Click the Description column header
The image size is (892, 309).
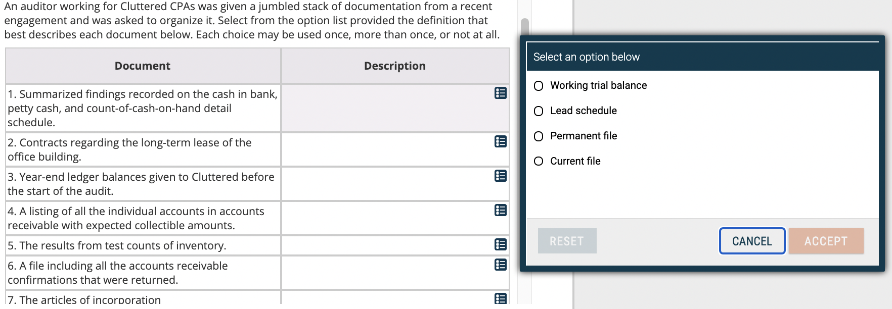tap(395, 66)
